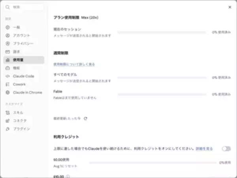The height and width of the screenshot is (178, 237).
Task: Open Claude in Chrome settings
Action: pyautogui.click(x=24, y=93)
